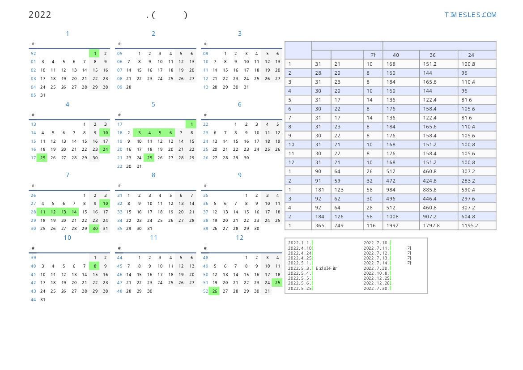The height and width of the screenshot is (370, 523).
Task: Click highlighted day 26 in month 12
Action: [x=214, y=291]
